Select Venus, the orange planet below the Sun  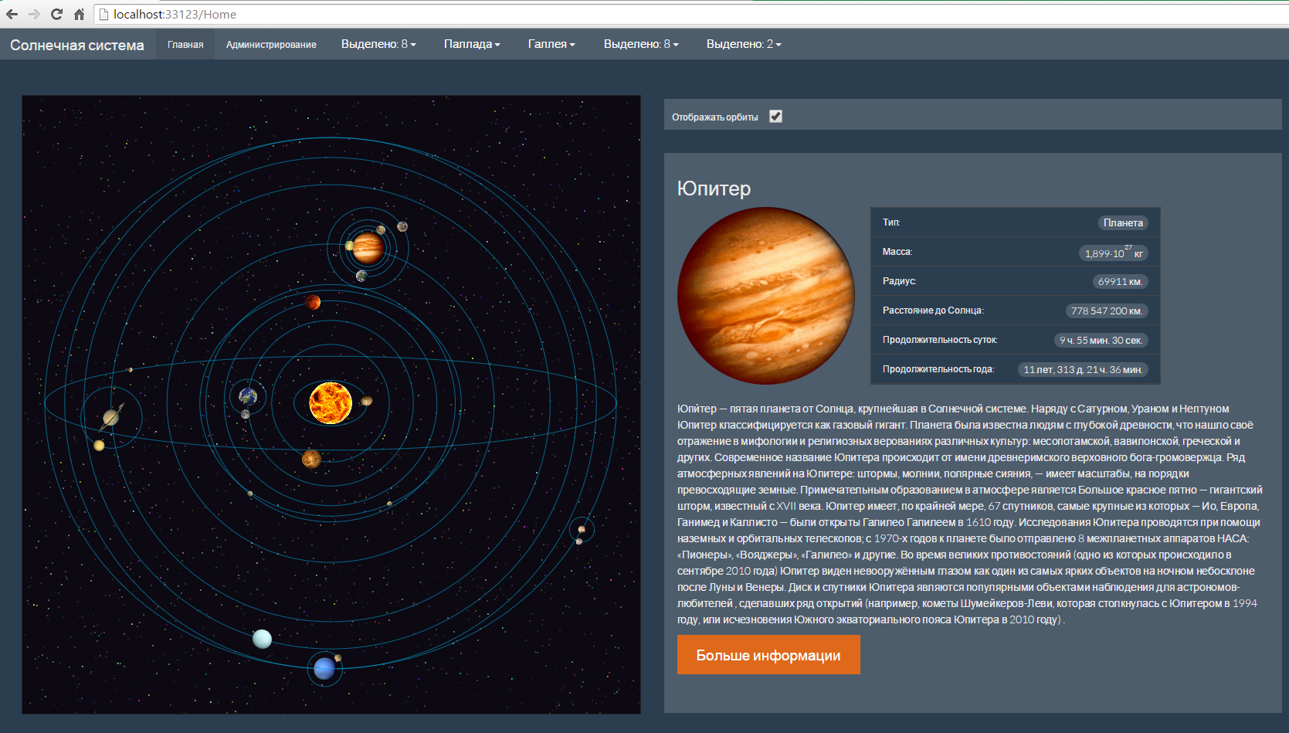[x=311, y=460]
